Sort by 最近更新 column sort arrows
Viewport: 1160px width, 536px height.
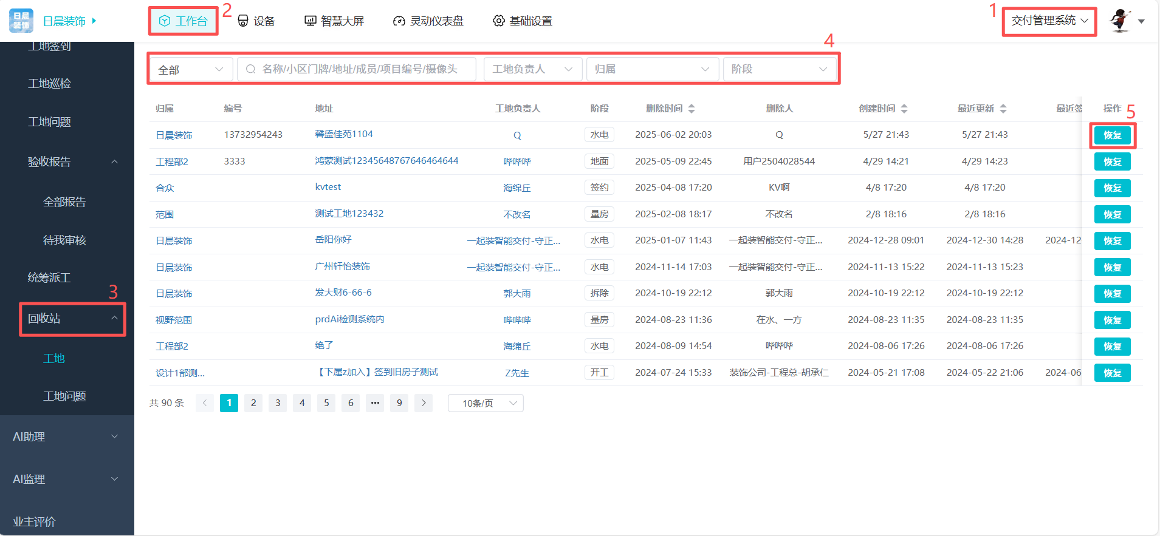coord(1003,109)
